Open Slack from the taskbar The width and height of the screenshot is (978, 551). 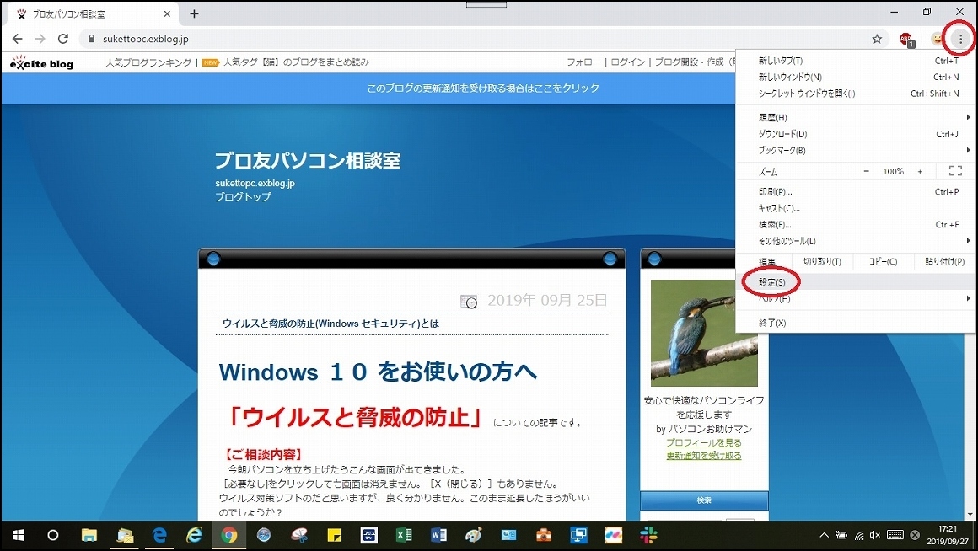pos(648,536)
